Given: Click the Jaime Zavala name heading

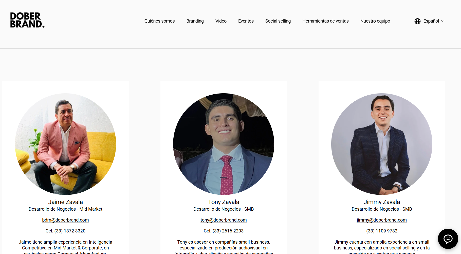Looking at the screenshot, I should [65, 202].
